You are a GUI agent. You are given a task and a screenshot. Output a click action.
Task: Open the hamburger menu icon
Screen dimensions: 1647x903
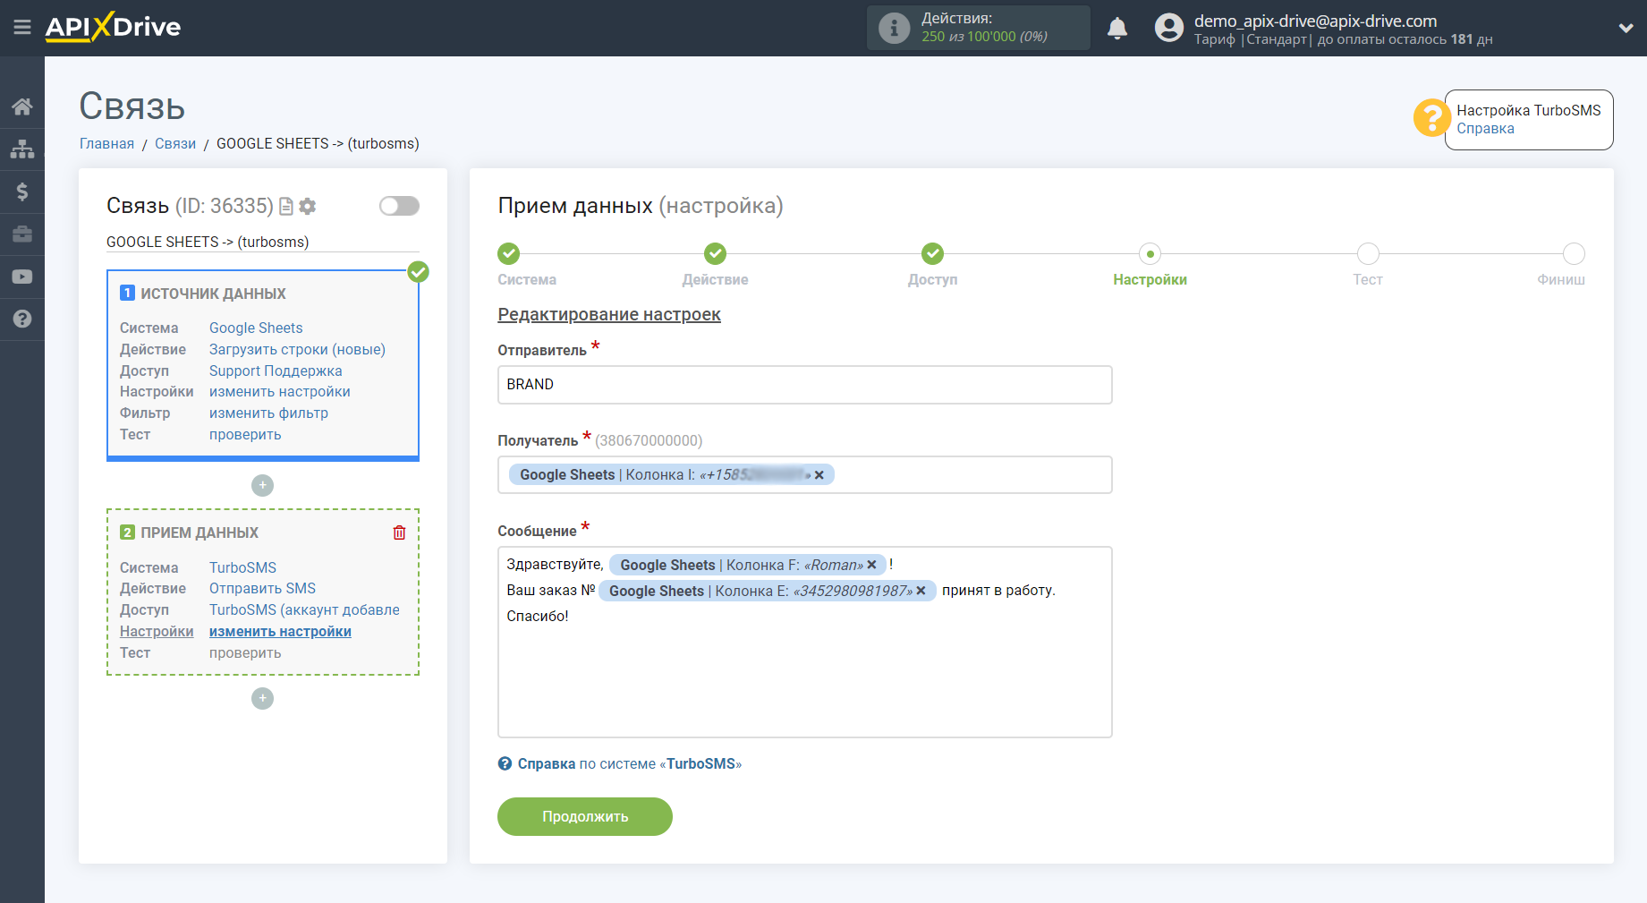pyautogui.click(x=22, y=28)
